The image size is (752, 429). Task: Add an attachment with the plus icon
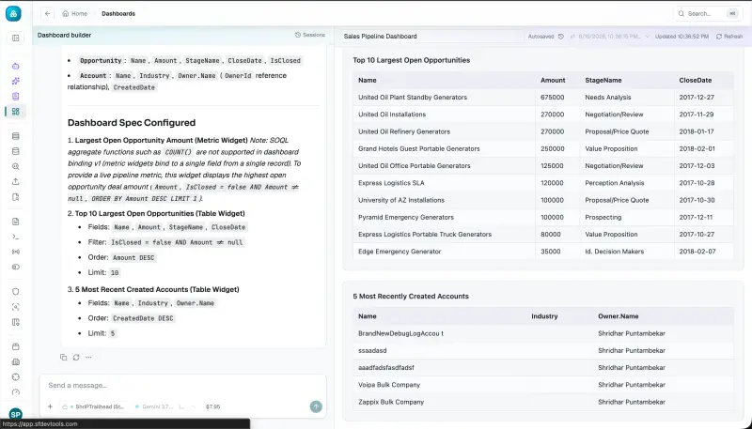point(50,406)
